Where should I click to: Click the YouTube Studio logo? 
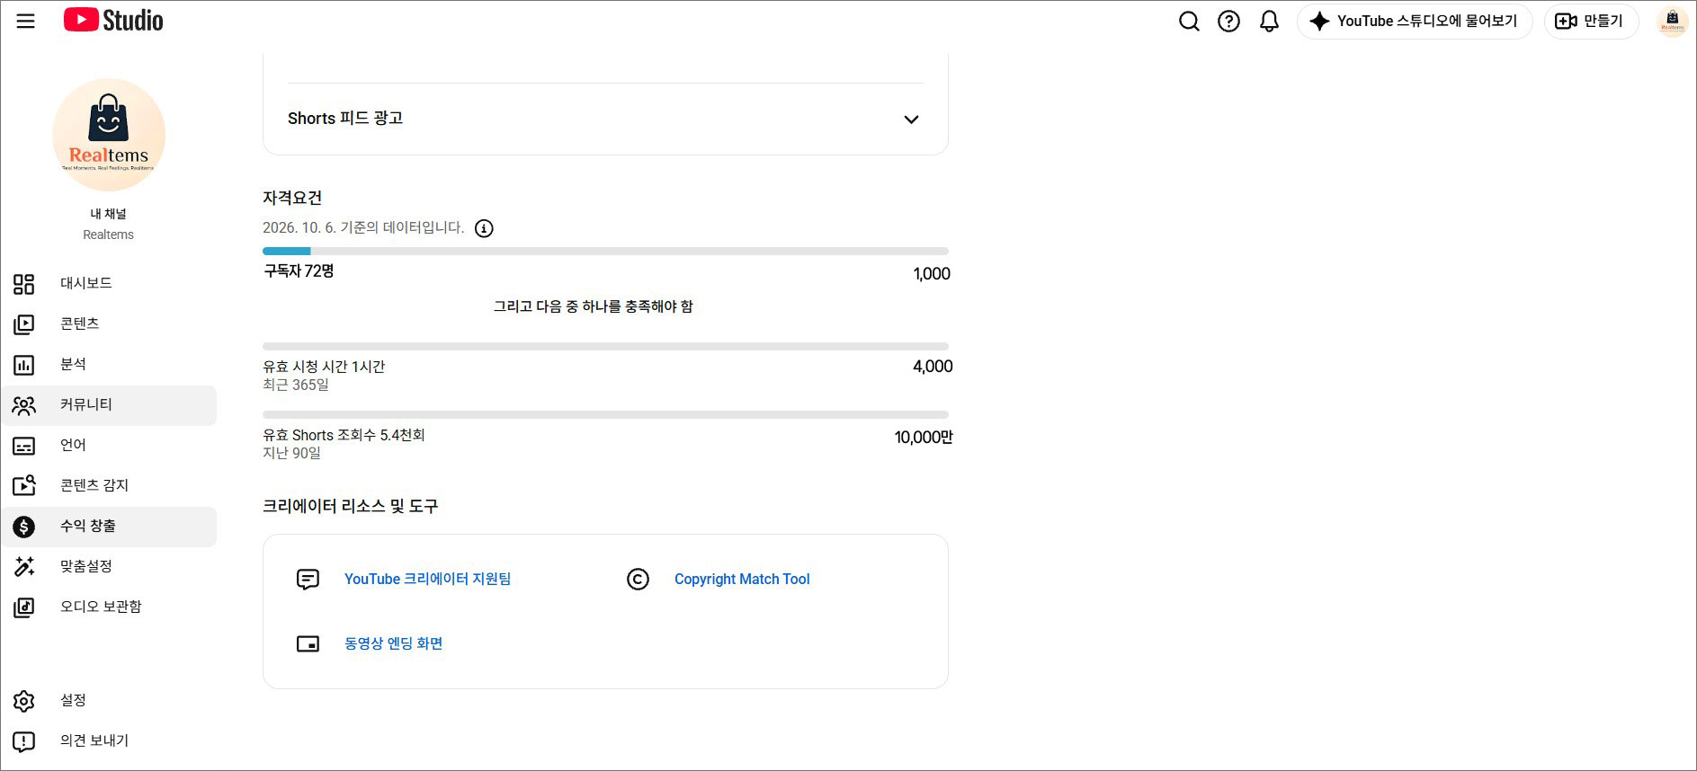113,20
